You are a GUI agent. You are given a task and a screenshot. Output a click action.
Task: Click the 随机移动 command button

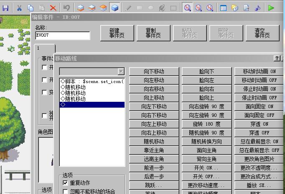click(x=154, y=141)
